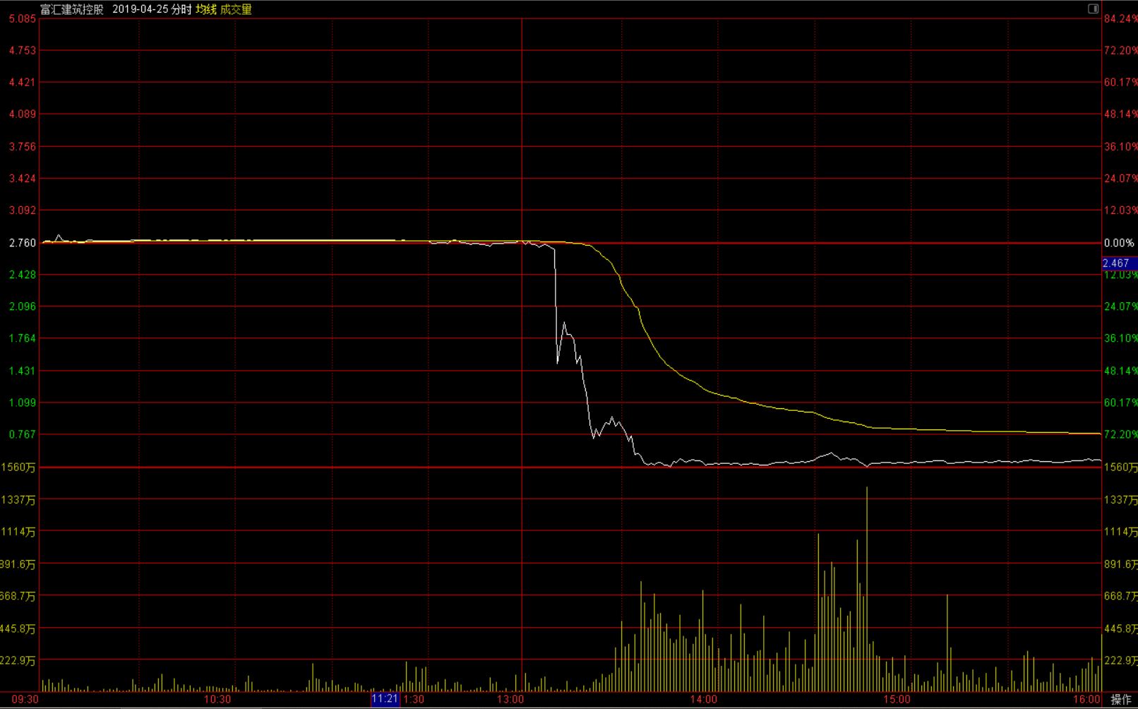Screen dimensions: 1138x709
Task: Click the 0.00% change label on right axis
Action: point(1119,243)
